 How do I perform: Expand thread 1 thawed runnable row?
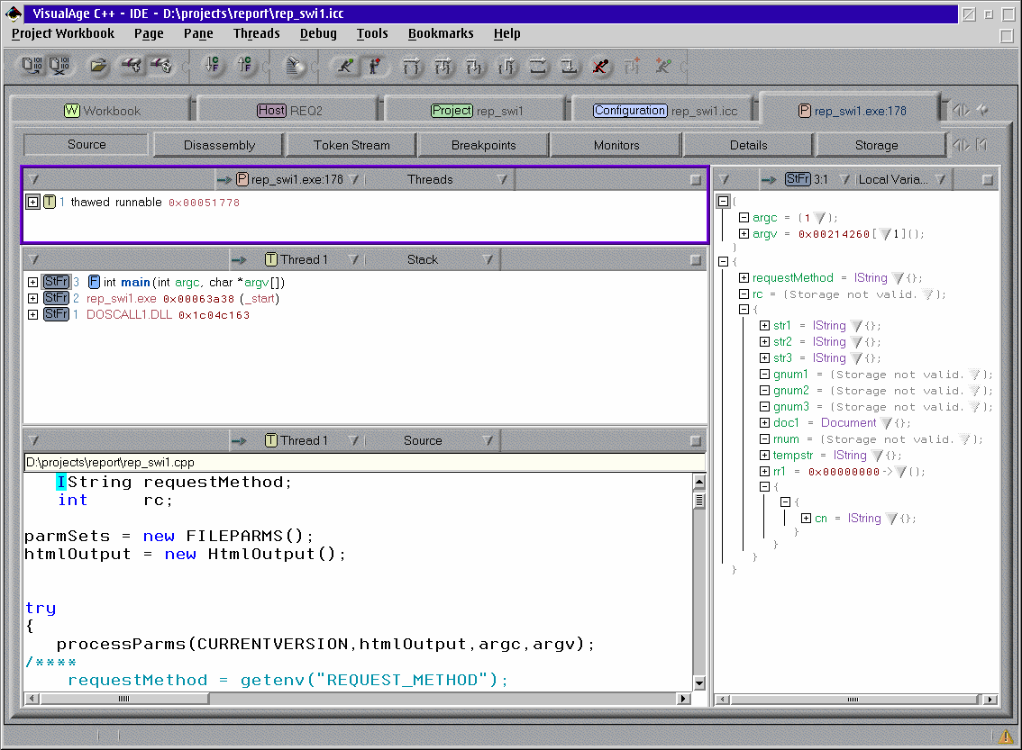[32, 202]
